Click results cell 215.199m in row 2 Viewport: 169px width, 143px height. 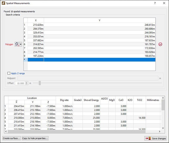click(x=33, y=110)
